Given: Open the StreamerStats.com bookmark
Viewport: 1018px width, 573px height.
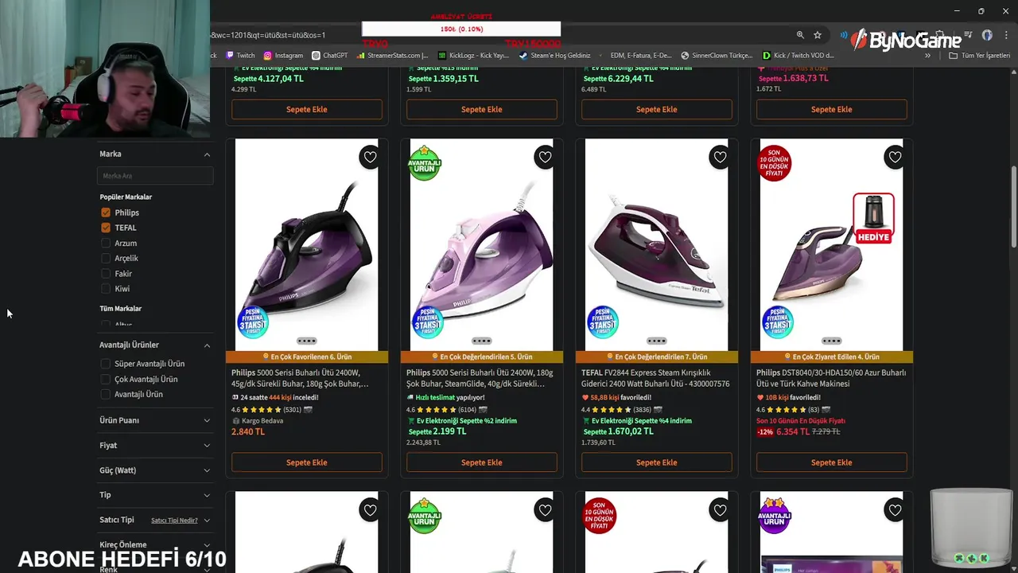Looking at the screenshot, I should click(x=393, y=56).
